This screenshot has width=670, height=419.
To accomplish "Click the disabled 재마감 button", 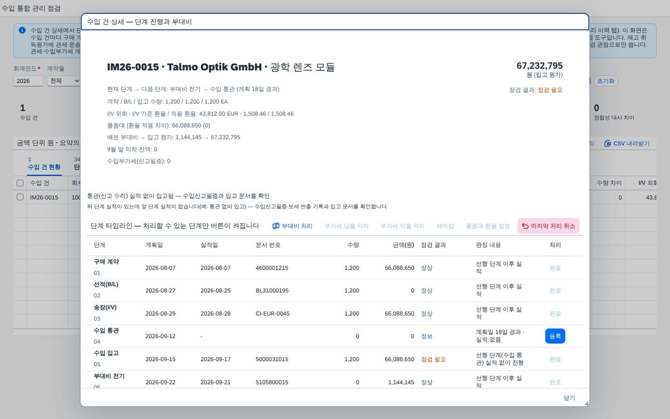I will (445, 226).
